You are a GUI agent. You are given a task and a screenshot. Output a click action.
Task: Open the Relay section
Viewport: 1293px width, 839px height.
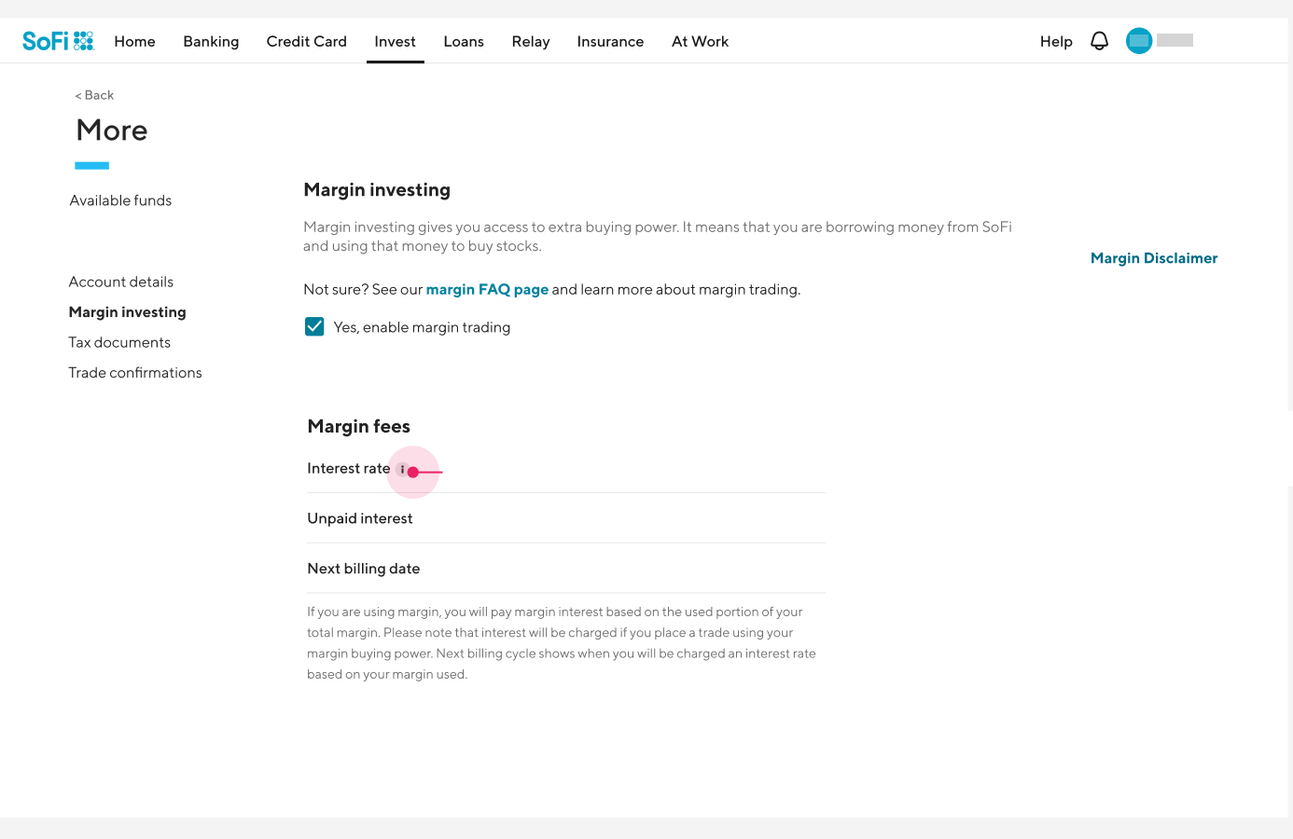tap(531, 42)
